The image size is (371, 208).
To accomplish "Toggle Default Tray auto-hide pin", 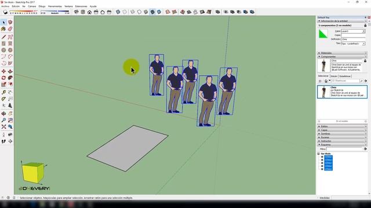I will [x=366, y=17].
